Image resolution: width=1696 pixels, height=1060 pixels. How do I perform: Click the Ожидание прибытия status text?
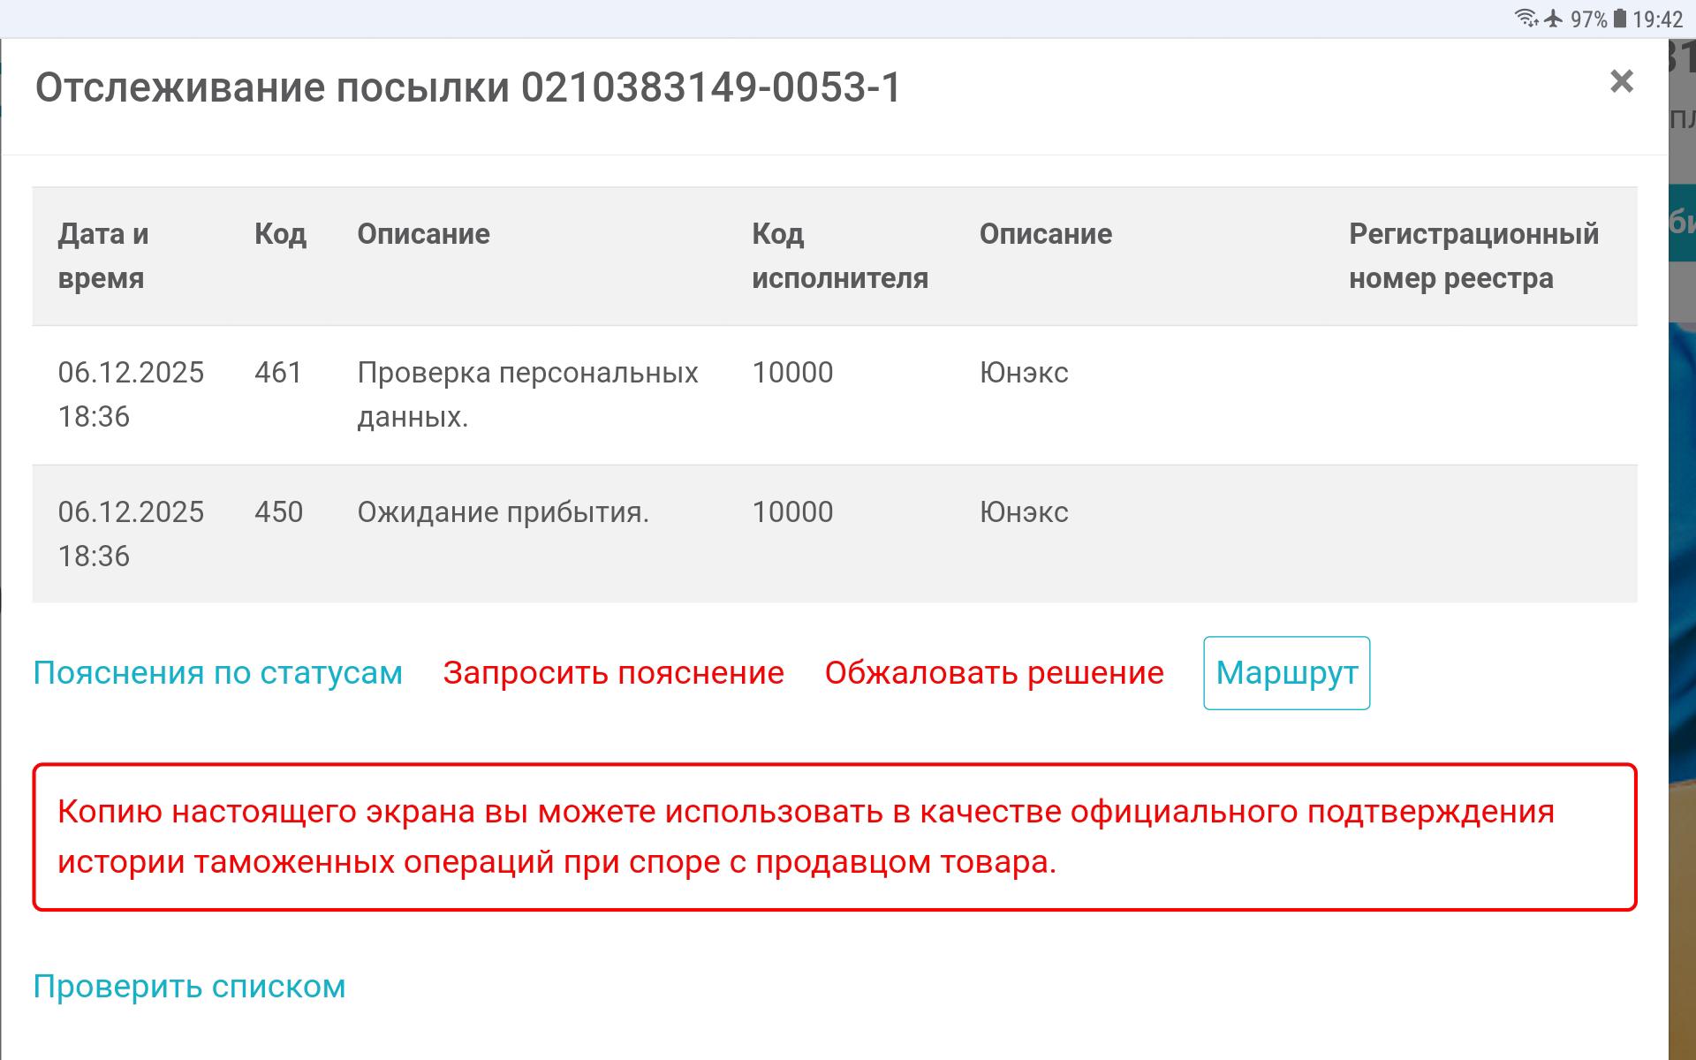tap(503, 512)
